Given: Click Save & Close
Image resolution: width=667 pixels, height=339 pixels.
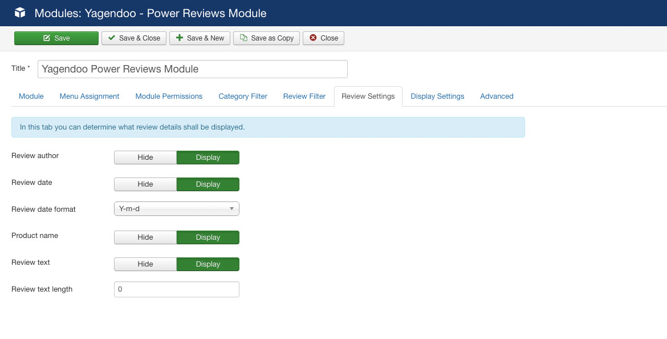Looking at the screenshot, I should click(134, 38).
